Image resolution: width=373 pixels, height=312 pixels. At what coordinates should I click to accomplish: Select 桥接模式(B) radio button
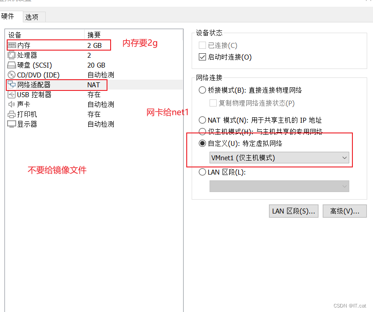coord(202,90)
